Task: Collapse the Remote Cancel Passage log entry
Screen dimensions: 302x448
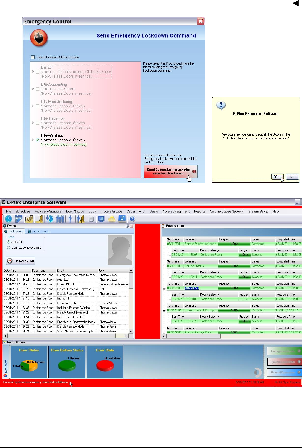Action: 164,310
